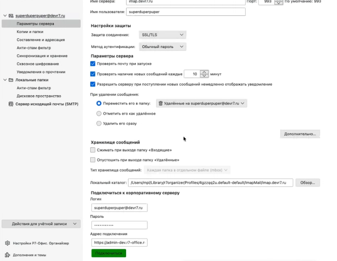The image size is (337, 261).
Task: Enable emptying Deleted folder on exit
Action: (93, 160)
